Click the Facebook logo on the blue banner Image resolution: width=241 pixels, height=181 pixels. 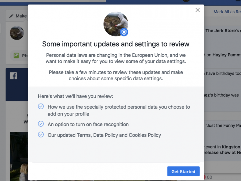(x=13, y=76)
